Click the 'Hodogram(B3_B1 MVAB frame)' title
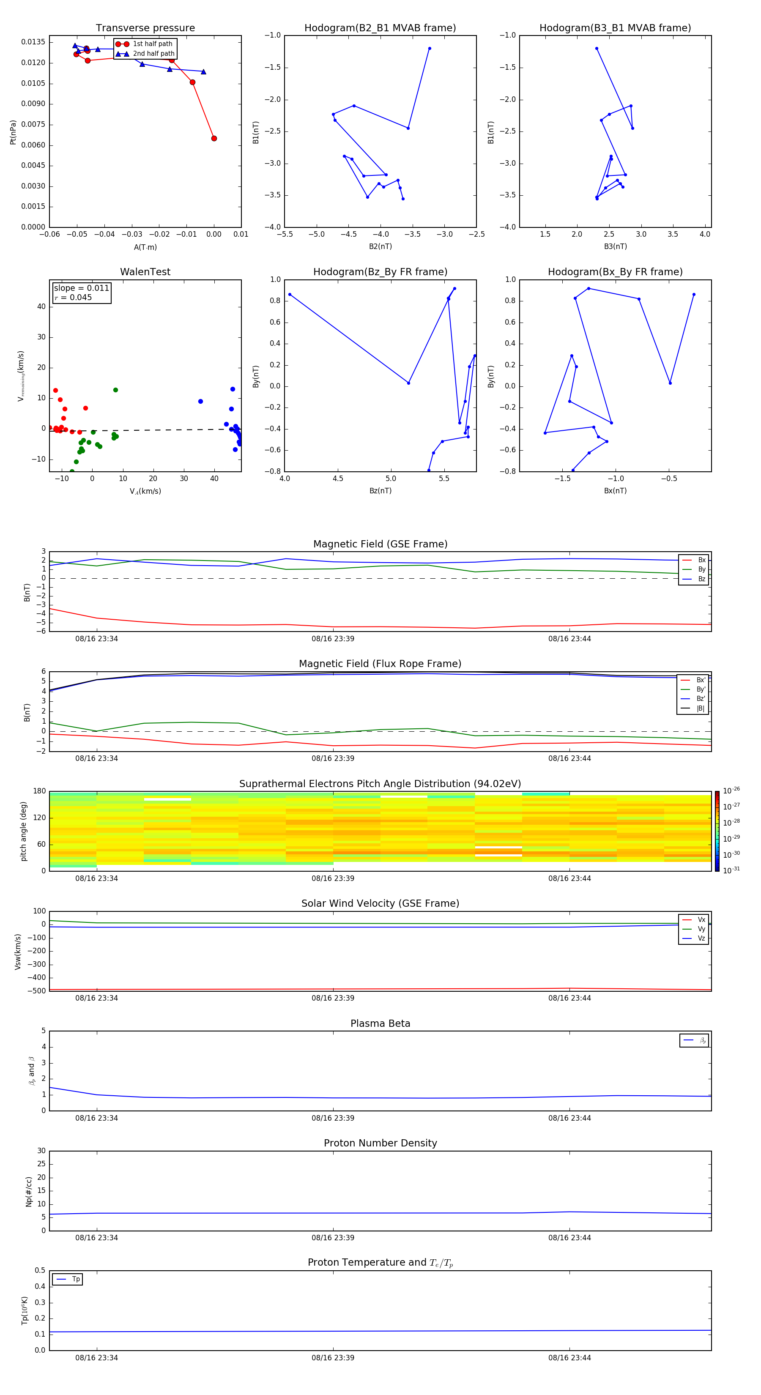 point(615,28)
